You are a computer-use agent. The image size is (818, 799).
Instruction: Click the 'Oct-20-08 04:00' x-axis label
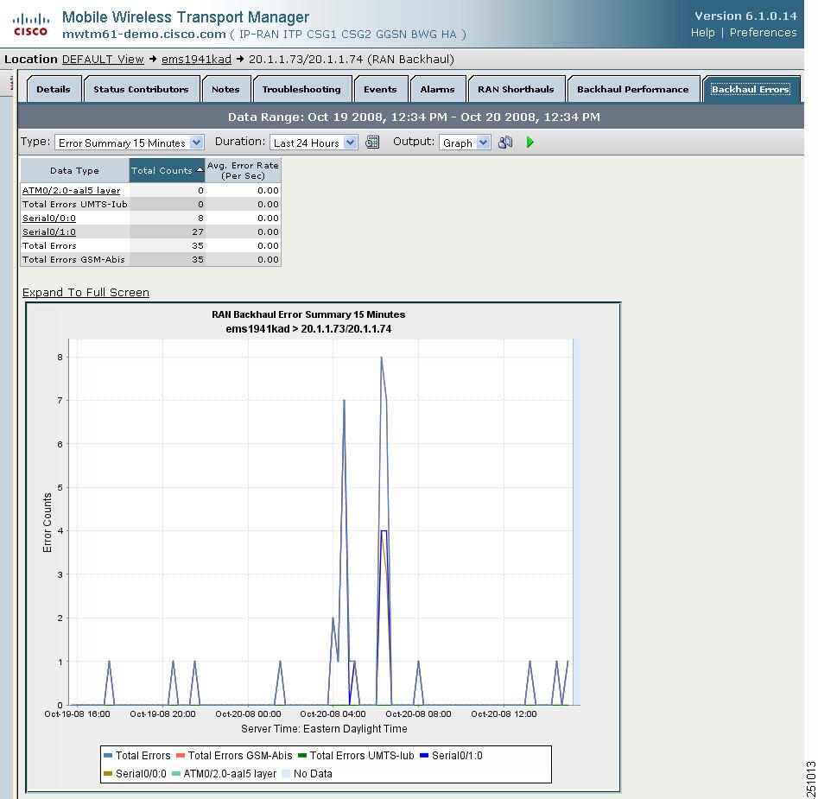[333, 714]
